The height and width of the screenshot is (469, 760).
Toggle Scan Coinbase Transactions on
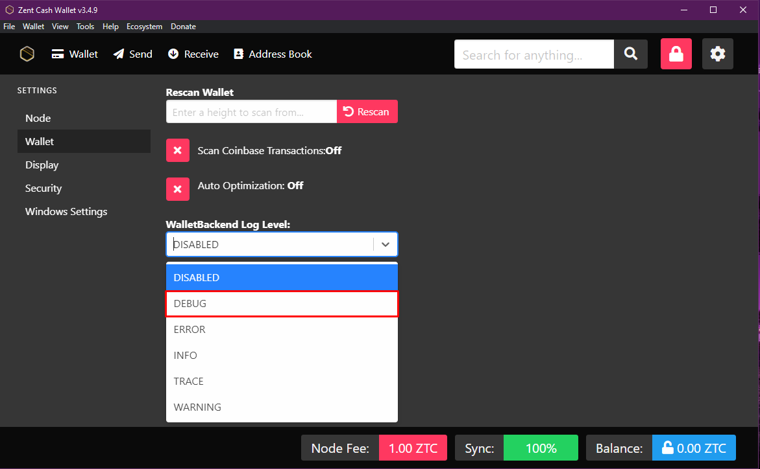tap(177, 150)
